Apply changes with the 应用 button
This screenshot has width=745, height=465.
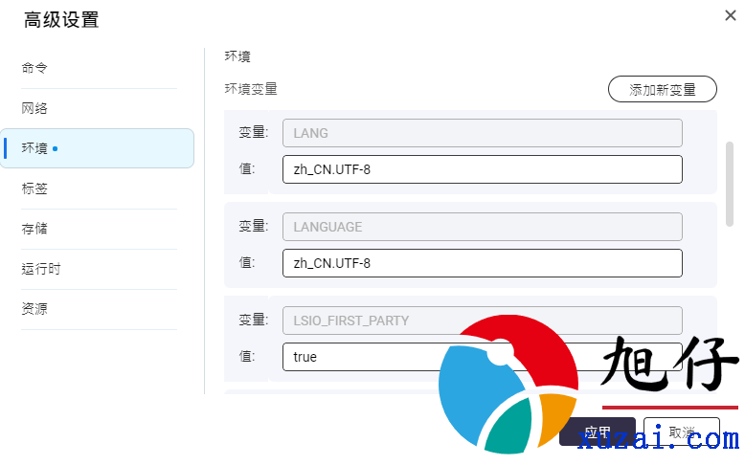(598, 432)
